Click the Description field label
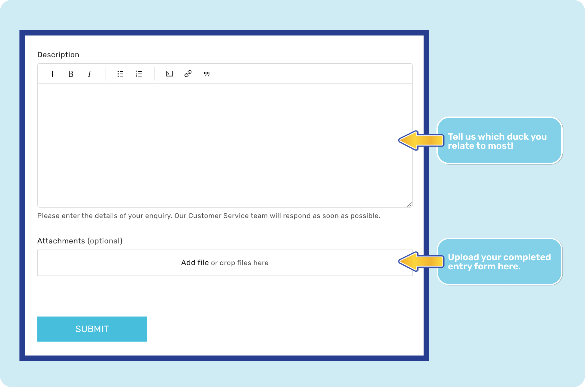Screen dimensions: 585x387 [58, 55]
